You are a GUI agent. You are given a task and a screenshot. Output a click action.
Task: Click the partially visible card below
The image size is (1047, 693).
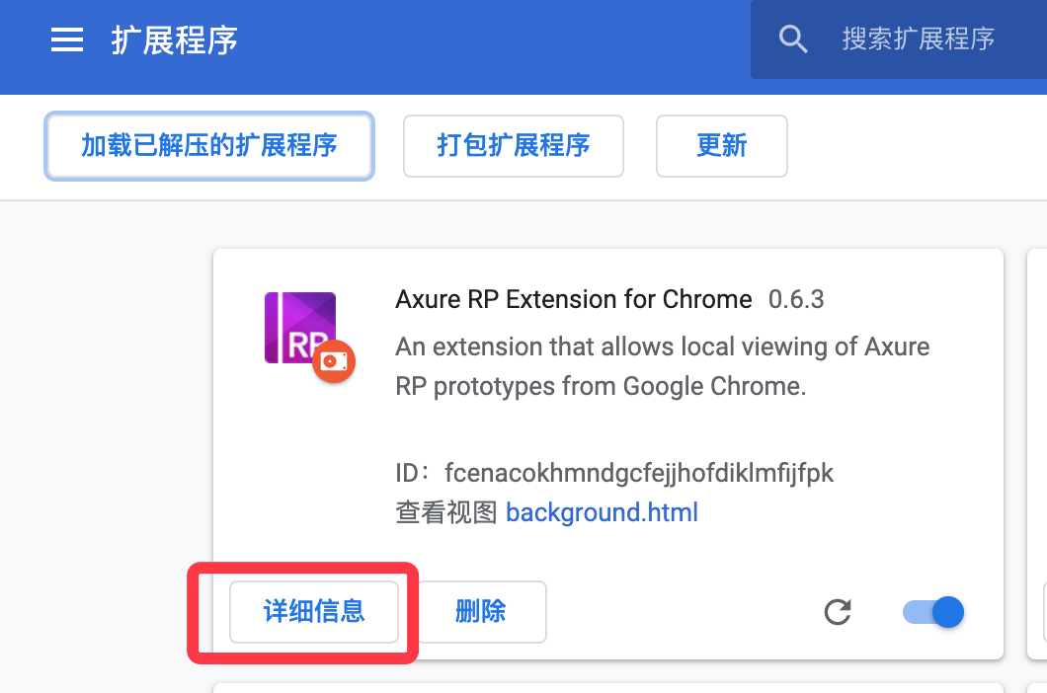pos(608,688)
